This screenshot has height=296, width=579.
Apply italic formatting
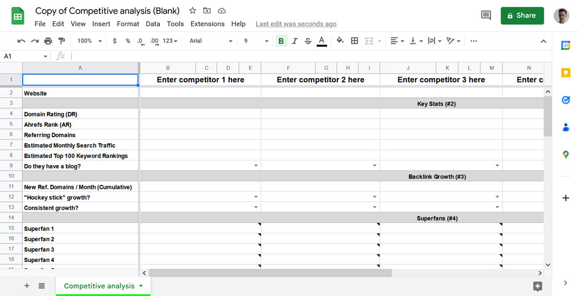tap(295, 41)
